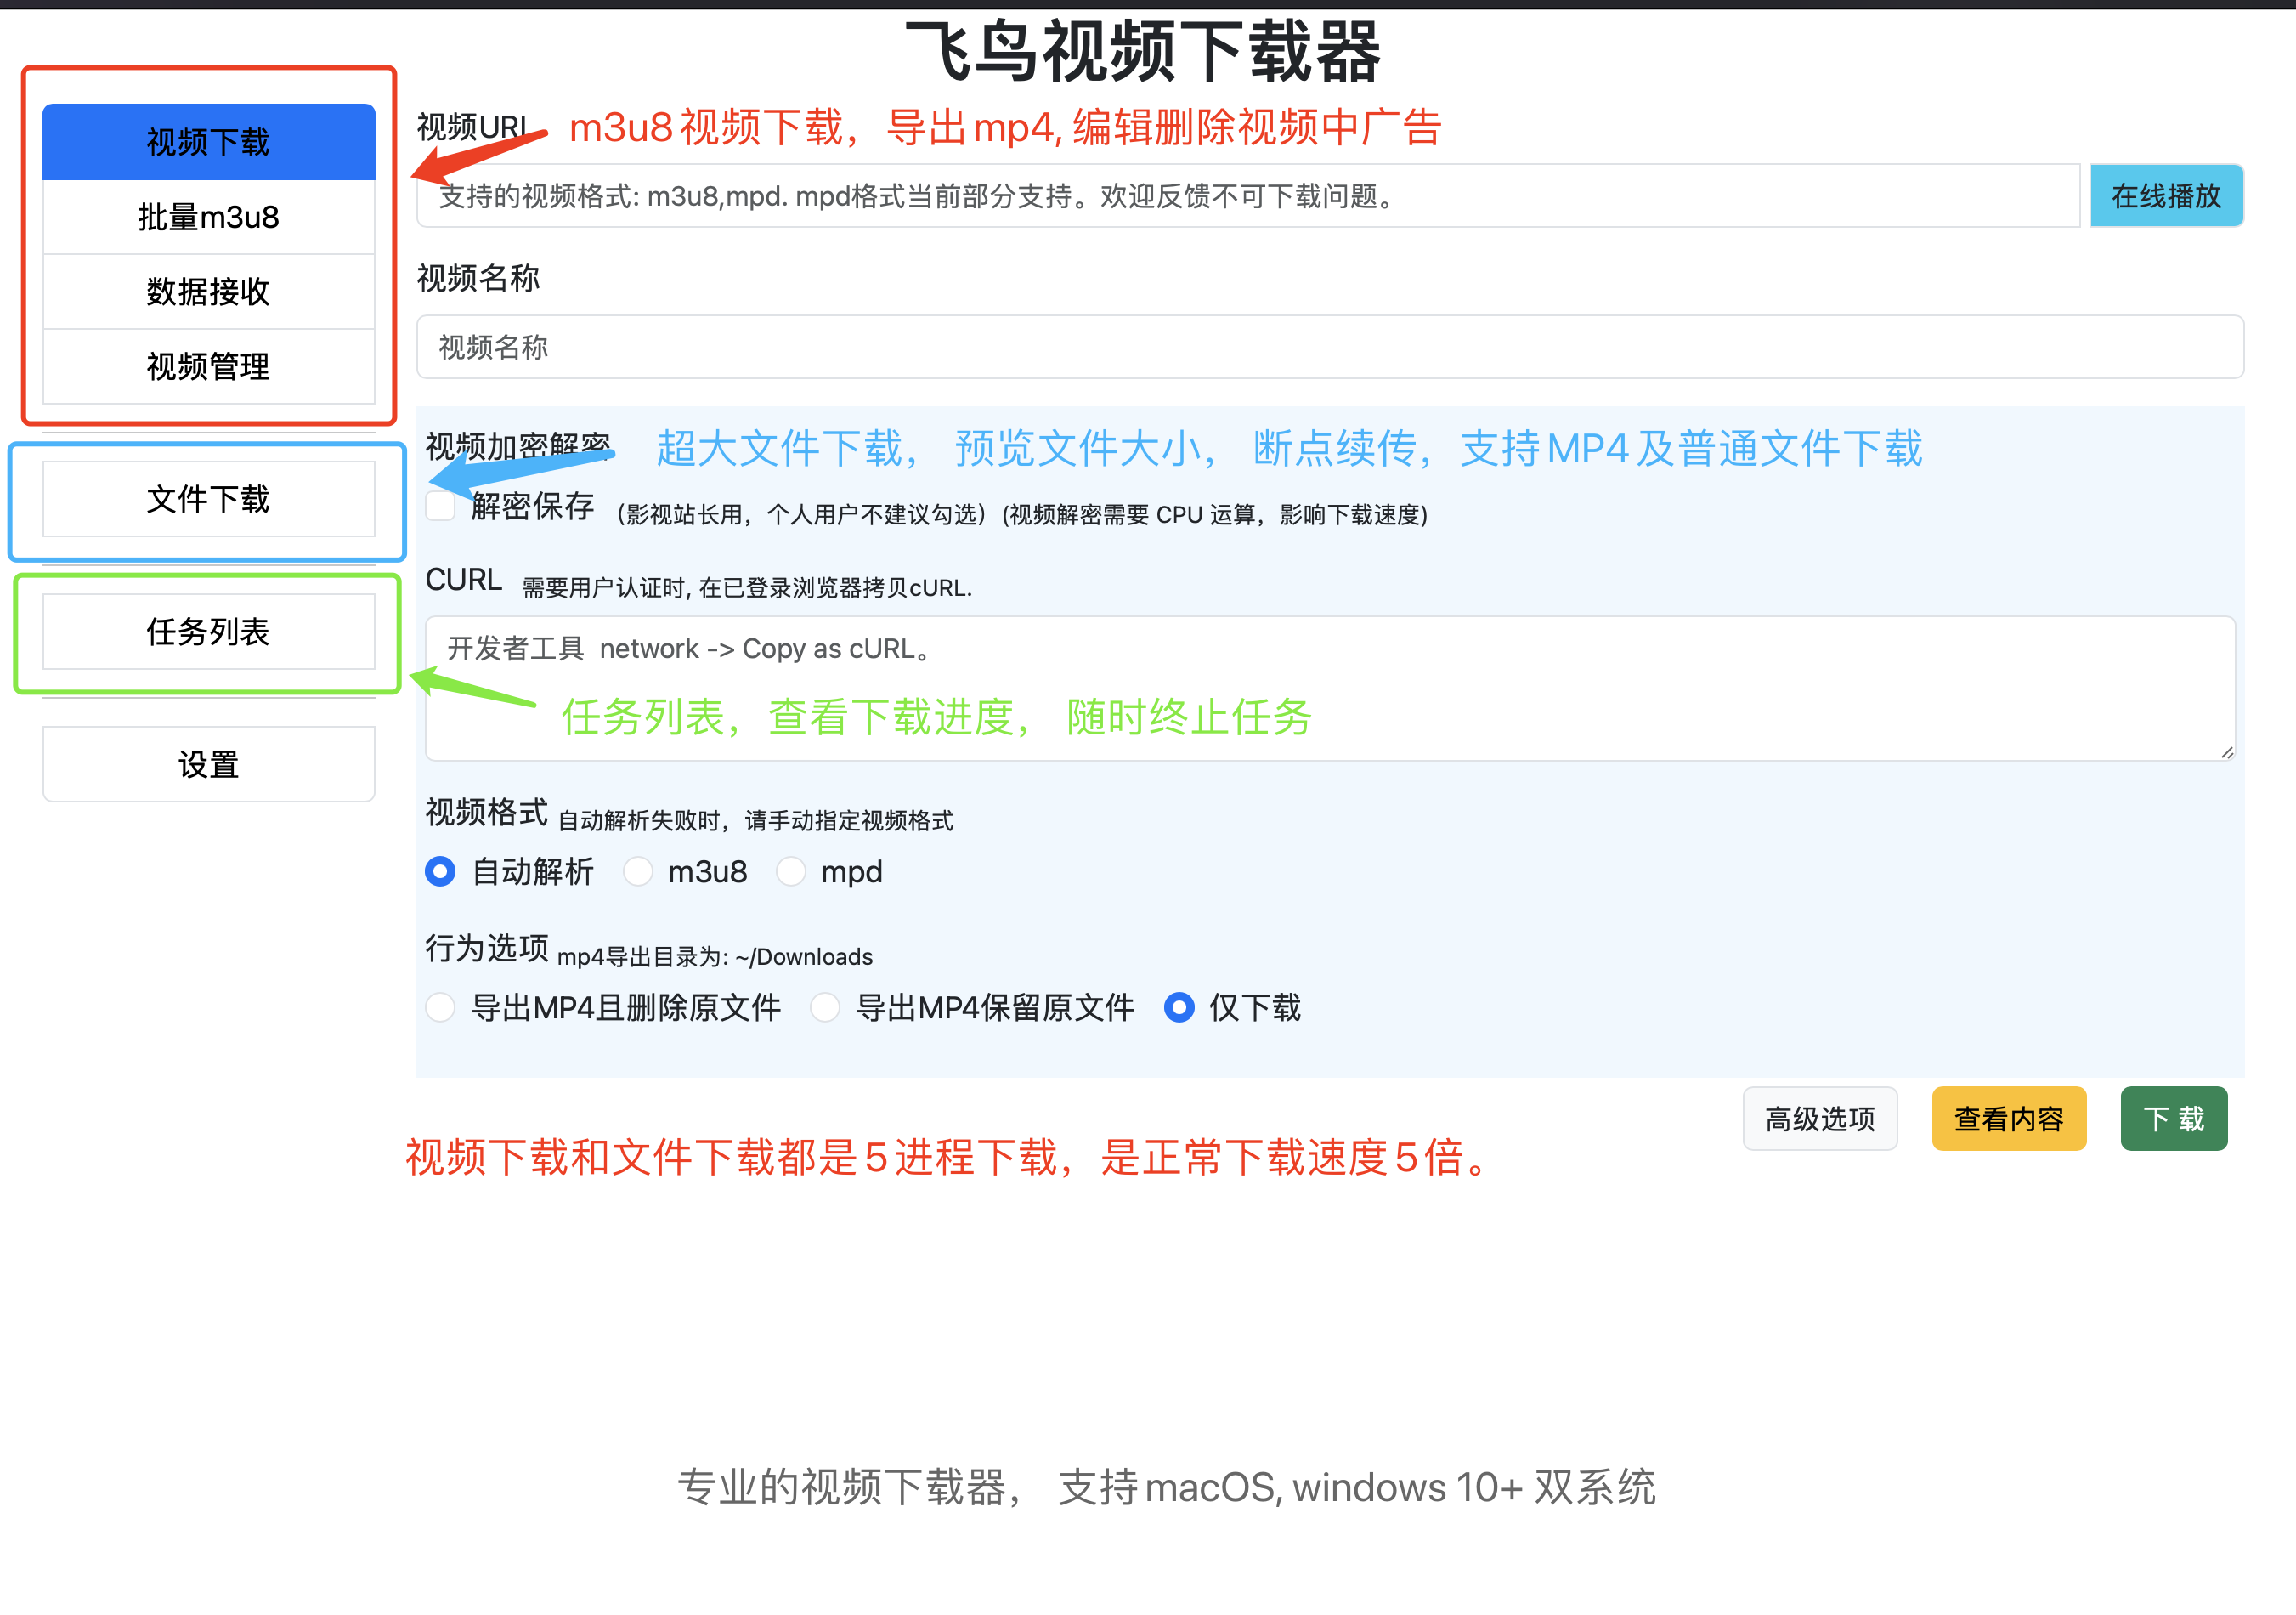Image resolution: width=2296 pixels, height=1615 pixels.
Task: Open the 文件下载 page
Action: coord(208,499)
